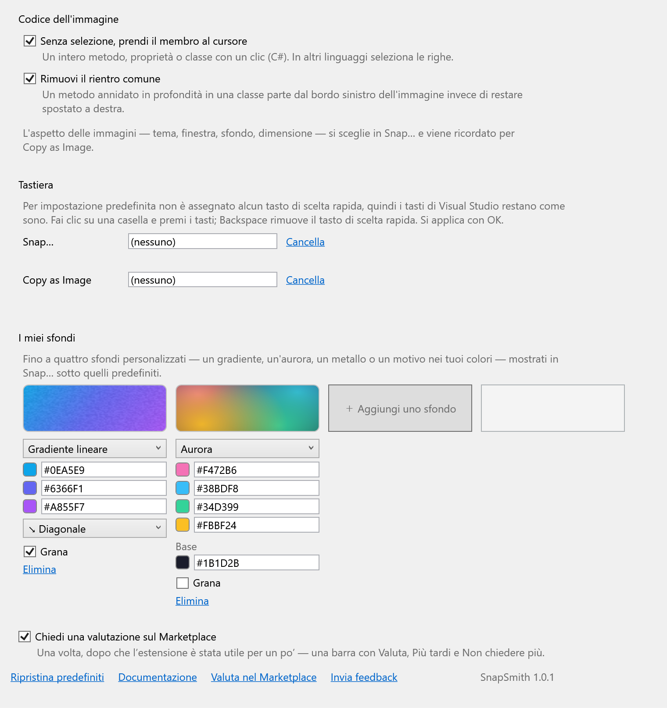Select the blue-purple gradient background preview
The height and width of the screenshot is (708, 667).
coord(95,409)
